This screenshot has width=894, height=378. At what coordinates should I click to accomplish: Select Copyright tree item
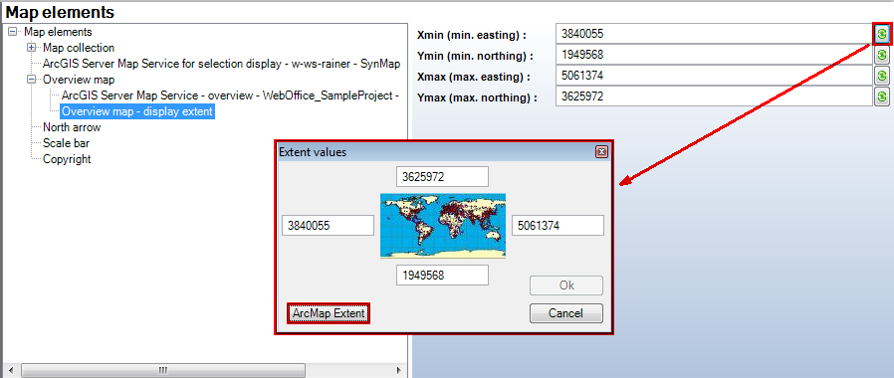point(67,159)
